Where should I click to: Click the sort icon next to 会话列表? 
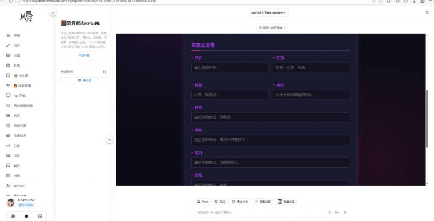104,72
